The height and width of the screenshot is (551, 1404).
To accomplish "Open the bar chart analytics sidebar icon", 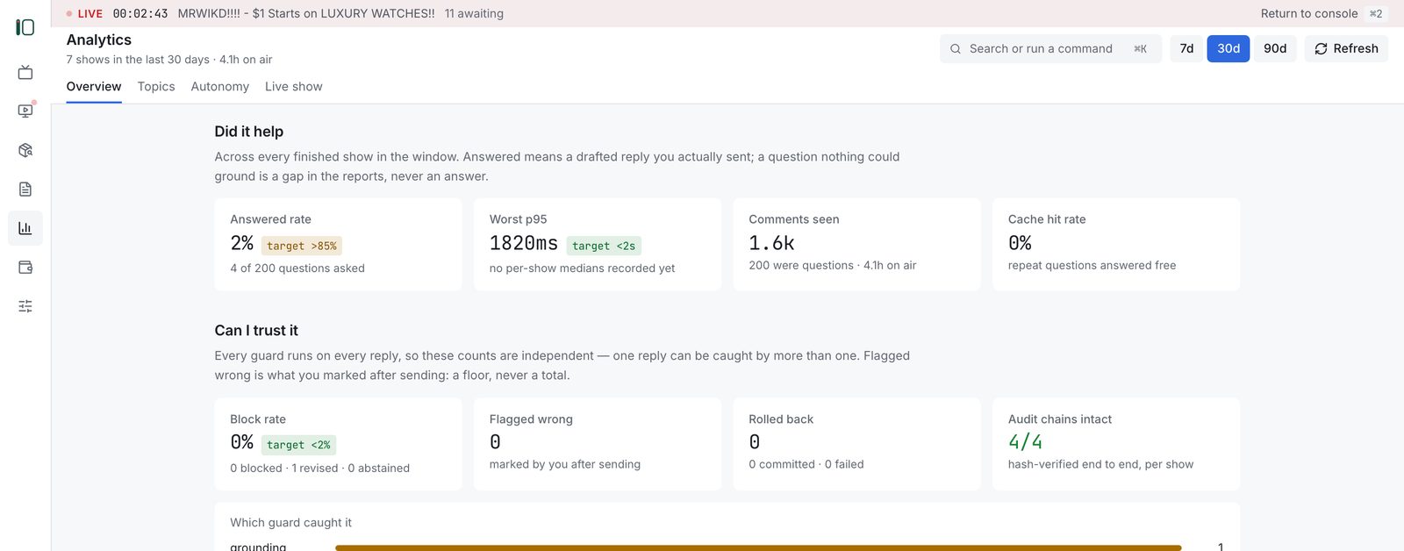I will click(25, 228).
